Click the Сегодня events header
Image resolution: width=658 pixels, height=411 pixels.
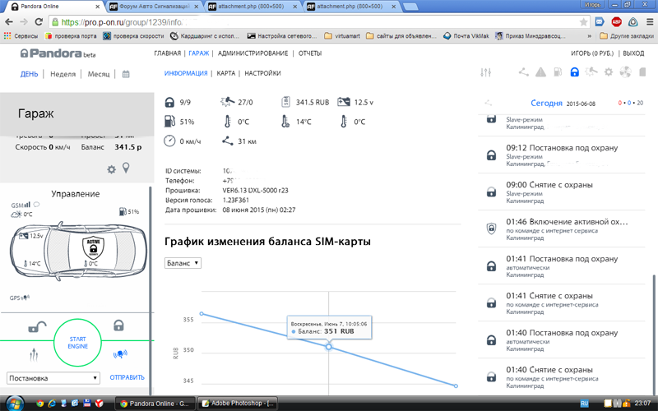click(546, 104)
